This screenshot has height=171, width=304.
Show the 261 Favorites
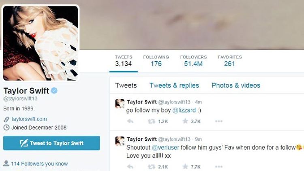point(229,61)
